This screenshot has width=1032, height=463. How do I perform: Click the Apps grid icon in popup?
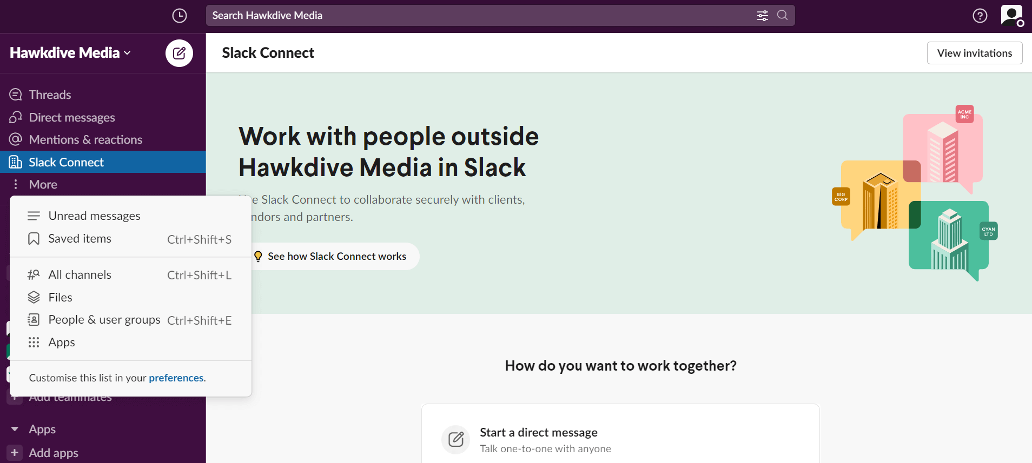[x=34, y=343]
